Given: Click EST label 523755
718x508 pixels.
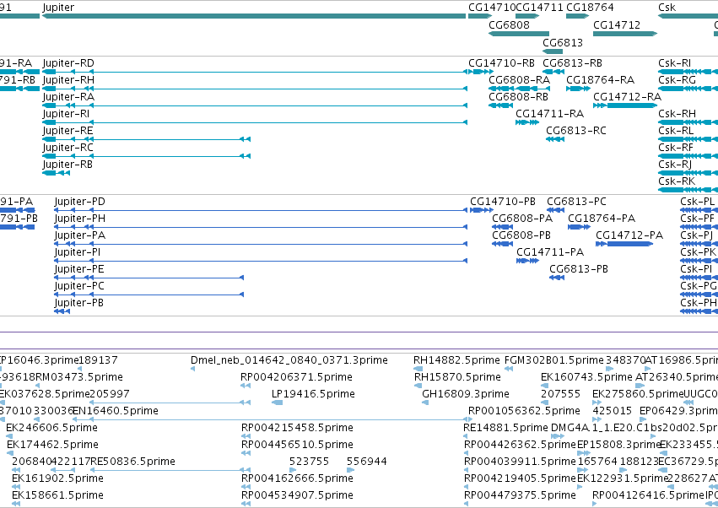Looking at the screenshot, I should click(309, 462).
